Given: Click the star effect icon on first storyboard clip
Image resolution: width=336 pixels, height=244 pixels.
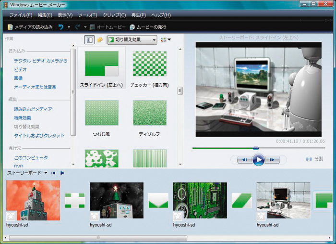Looking at the screenshot, I should (x=12, y=216).
